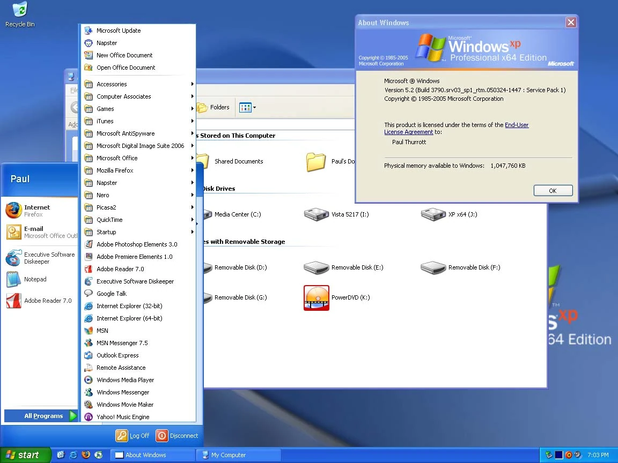Open Internet Explorer (64-bit) from programs

point(129,318)
